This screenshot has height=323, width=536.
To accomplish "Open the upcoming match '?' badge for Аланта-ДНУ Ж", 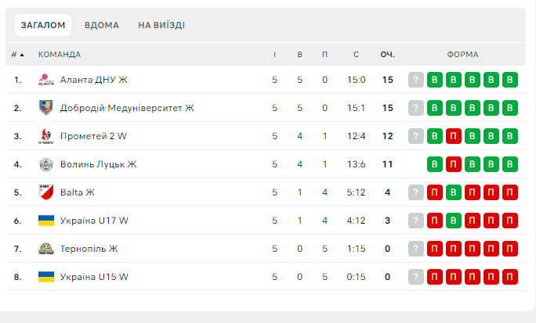I will pos(416,80).
